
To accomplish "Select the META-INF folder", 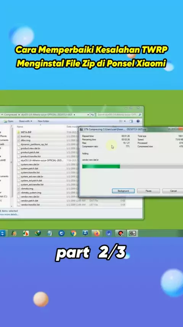I will coord(26,132).
